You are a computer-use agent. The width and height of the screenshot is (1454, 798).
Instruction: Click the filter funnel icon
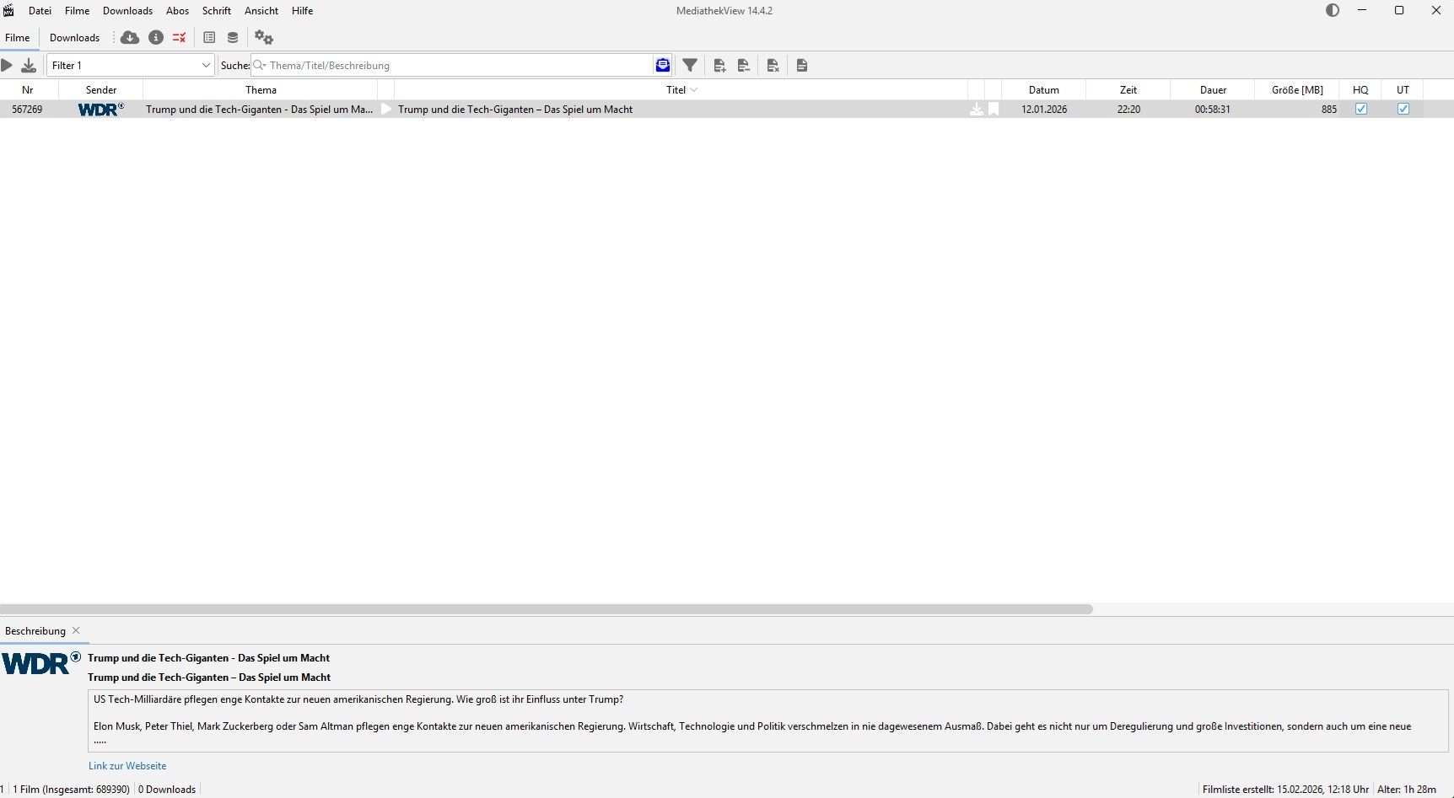[x=690, y=65]
